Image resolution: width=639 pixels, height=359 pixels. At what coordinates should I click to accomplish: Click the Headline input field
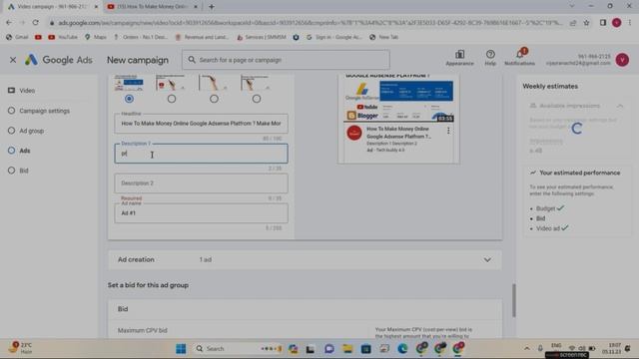tap(202, 124)
